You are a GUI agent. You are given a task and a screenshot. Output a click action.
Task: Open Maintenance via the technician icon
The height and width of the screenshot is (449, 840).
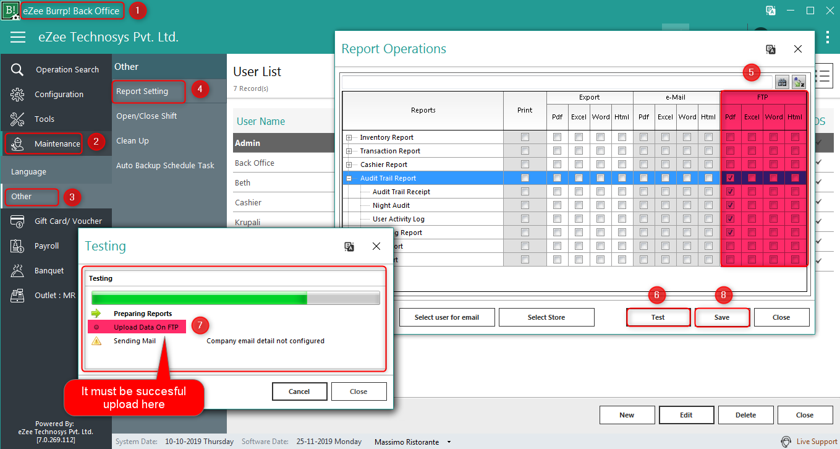(x=17, y=143)
